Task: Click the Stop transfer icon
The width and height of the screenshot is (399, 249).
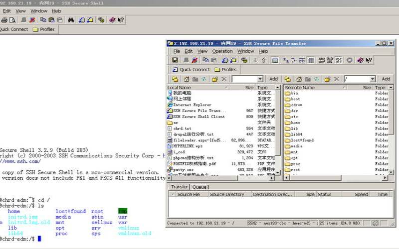Action: pyautogui.click(x=350, y=60)
